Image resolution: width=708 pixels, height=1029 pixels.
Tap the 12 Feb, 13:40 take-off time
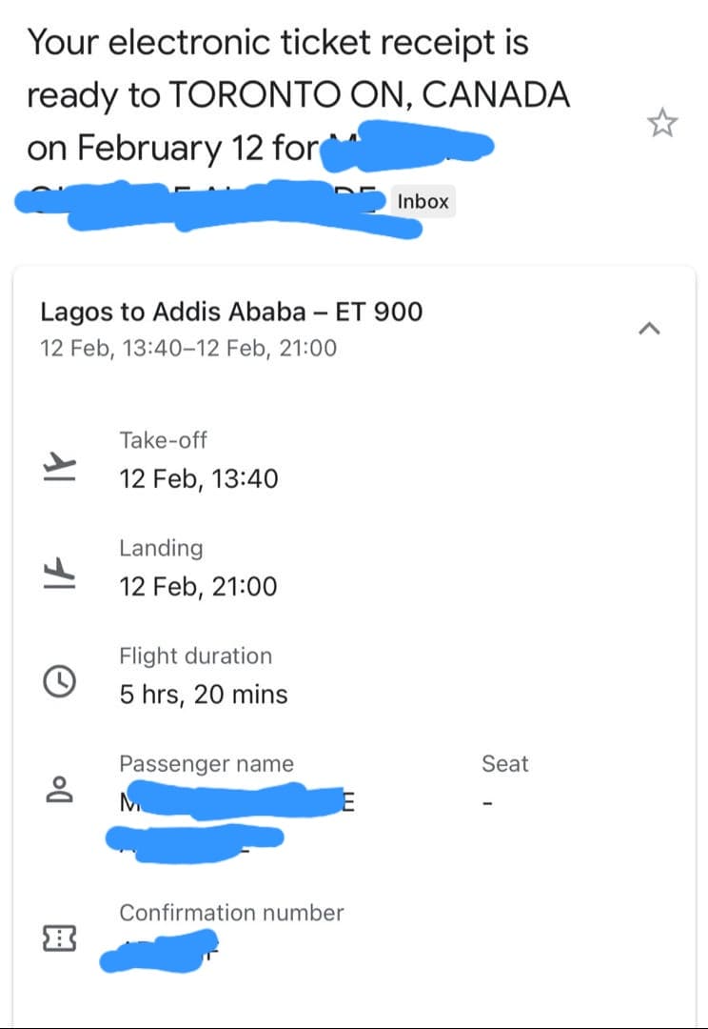198,478
